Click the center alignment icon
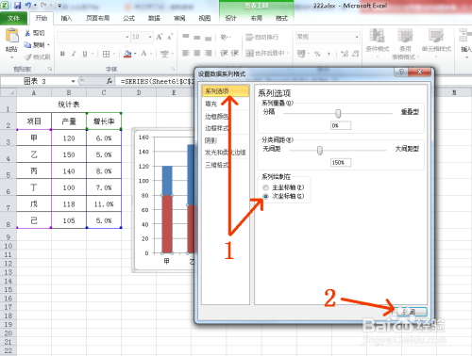The height and width of the screenshot is (356, 472). coord(197,53)
